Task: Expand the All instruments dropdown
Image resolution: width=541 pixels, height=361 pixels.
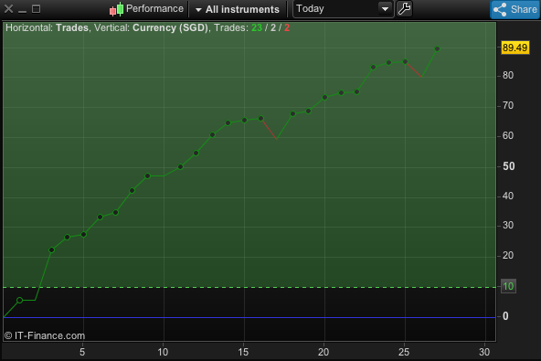Action: point(238,9)
